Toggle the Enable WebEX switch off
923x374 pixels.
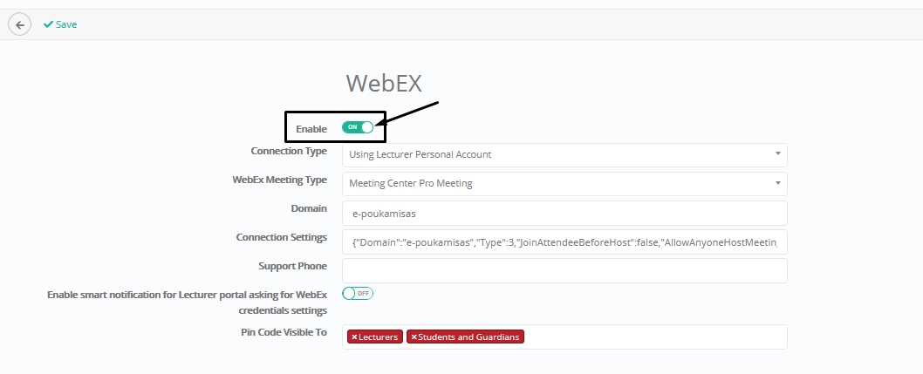point(358,127)
